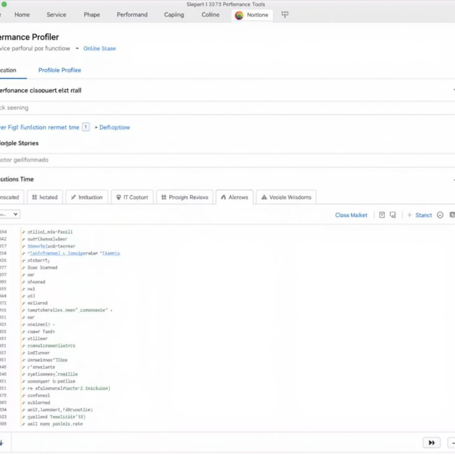The image size is (455, 455).
Task: Select the Nctated tab
Action: point(45,197)
